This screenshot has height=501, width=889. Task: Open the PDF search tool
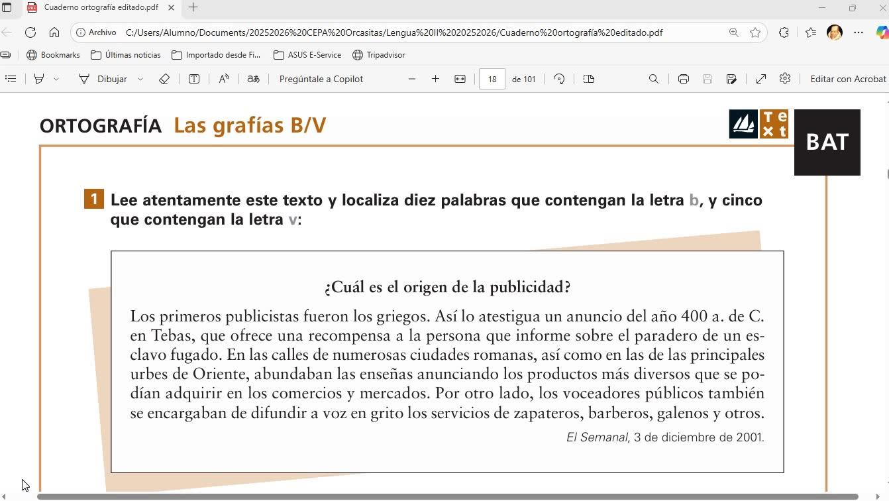pyautogui.click(x=654, y=79)
